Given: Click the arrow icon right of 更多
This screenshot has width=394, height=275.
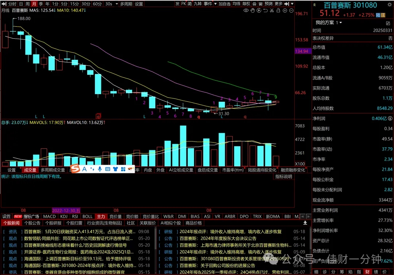Looking at the screenshot, I should (287, 4).
